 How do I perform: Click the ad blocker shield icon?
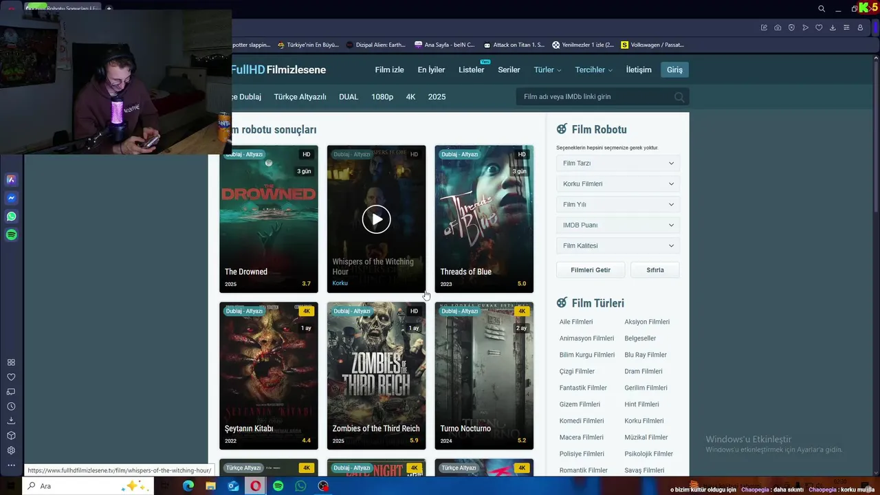click(791, 27)
